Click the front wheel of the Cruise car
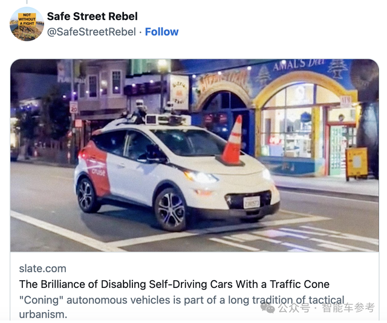387x323 pixels. click(171, 210)
